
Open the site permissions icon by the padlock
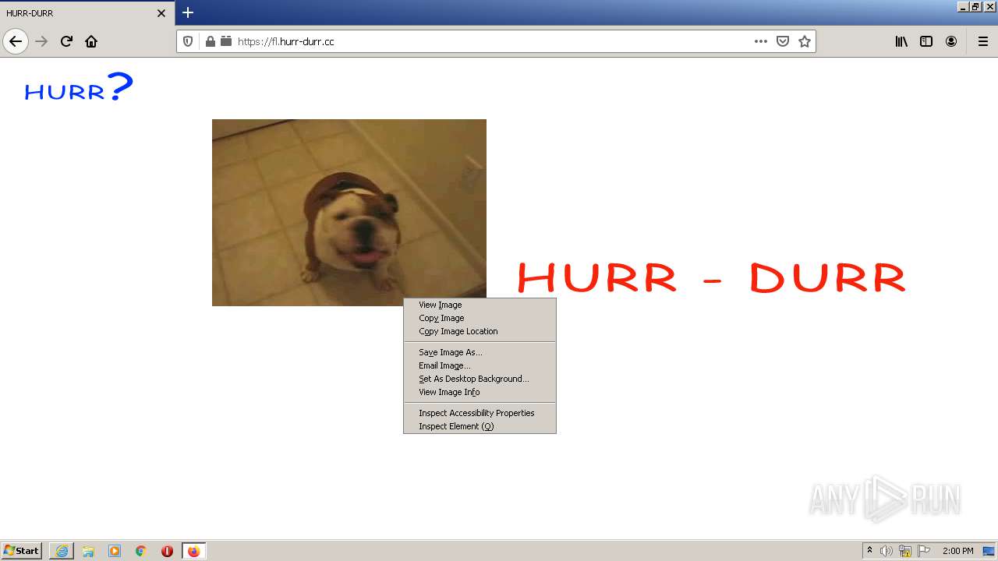[x=226, y=41]
